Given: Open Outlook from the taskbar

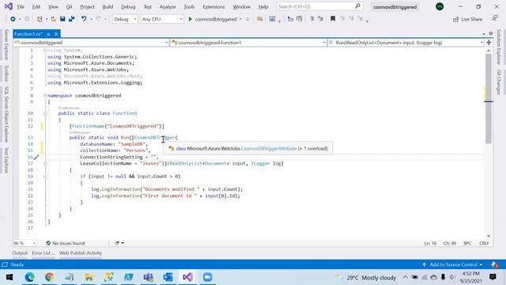Looking at the screenshot, I should (x=168, y=277).
